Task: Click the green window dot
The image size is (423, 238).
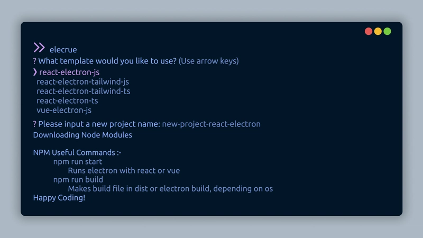Action: [x=388, y=31]
